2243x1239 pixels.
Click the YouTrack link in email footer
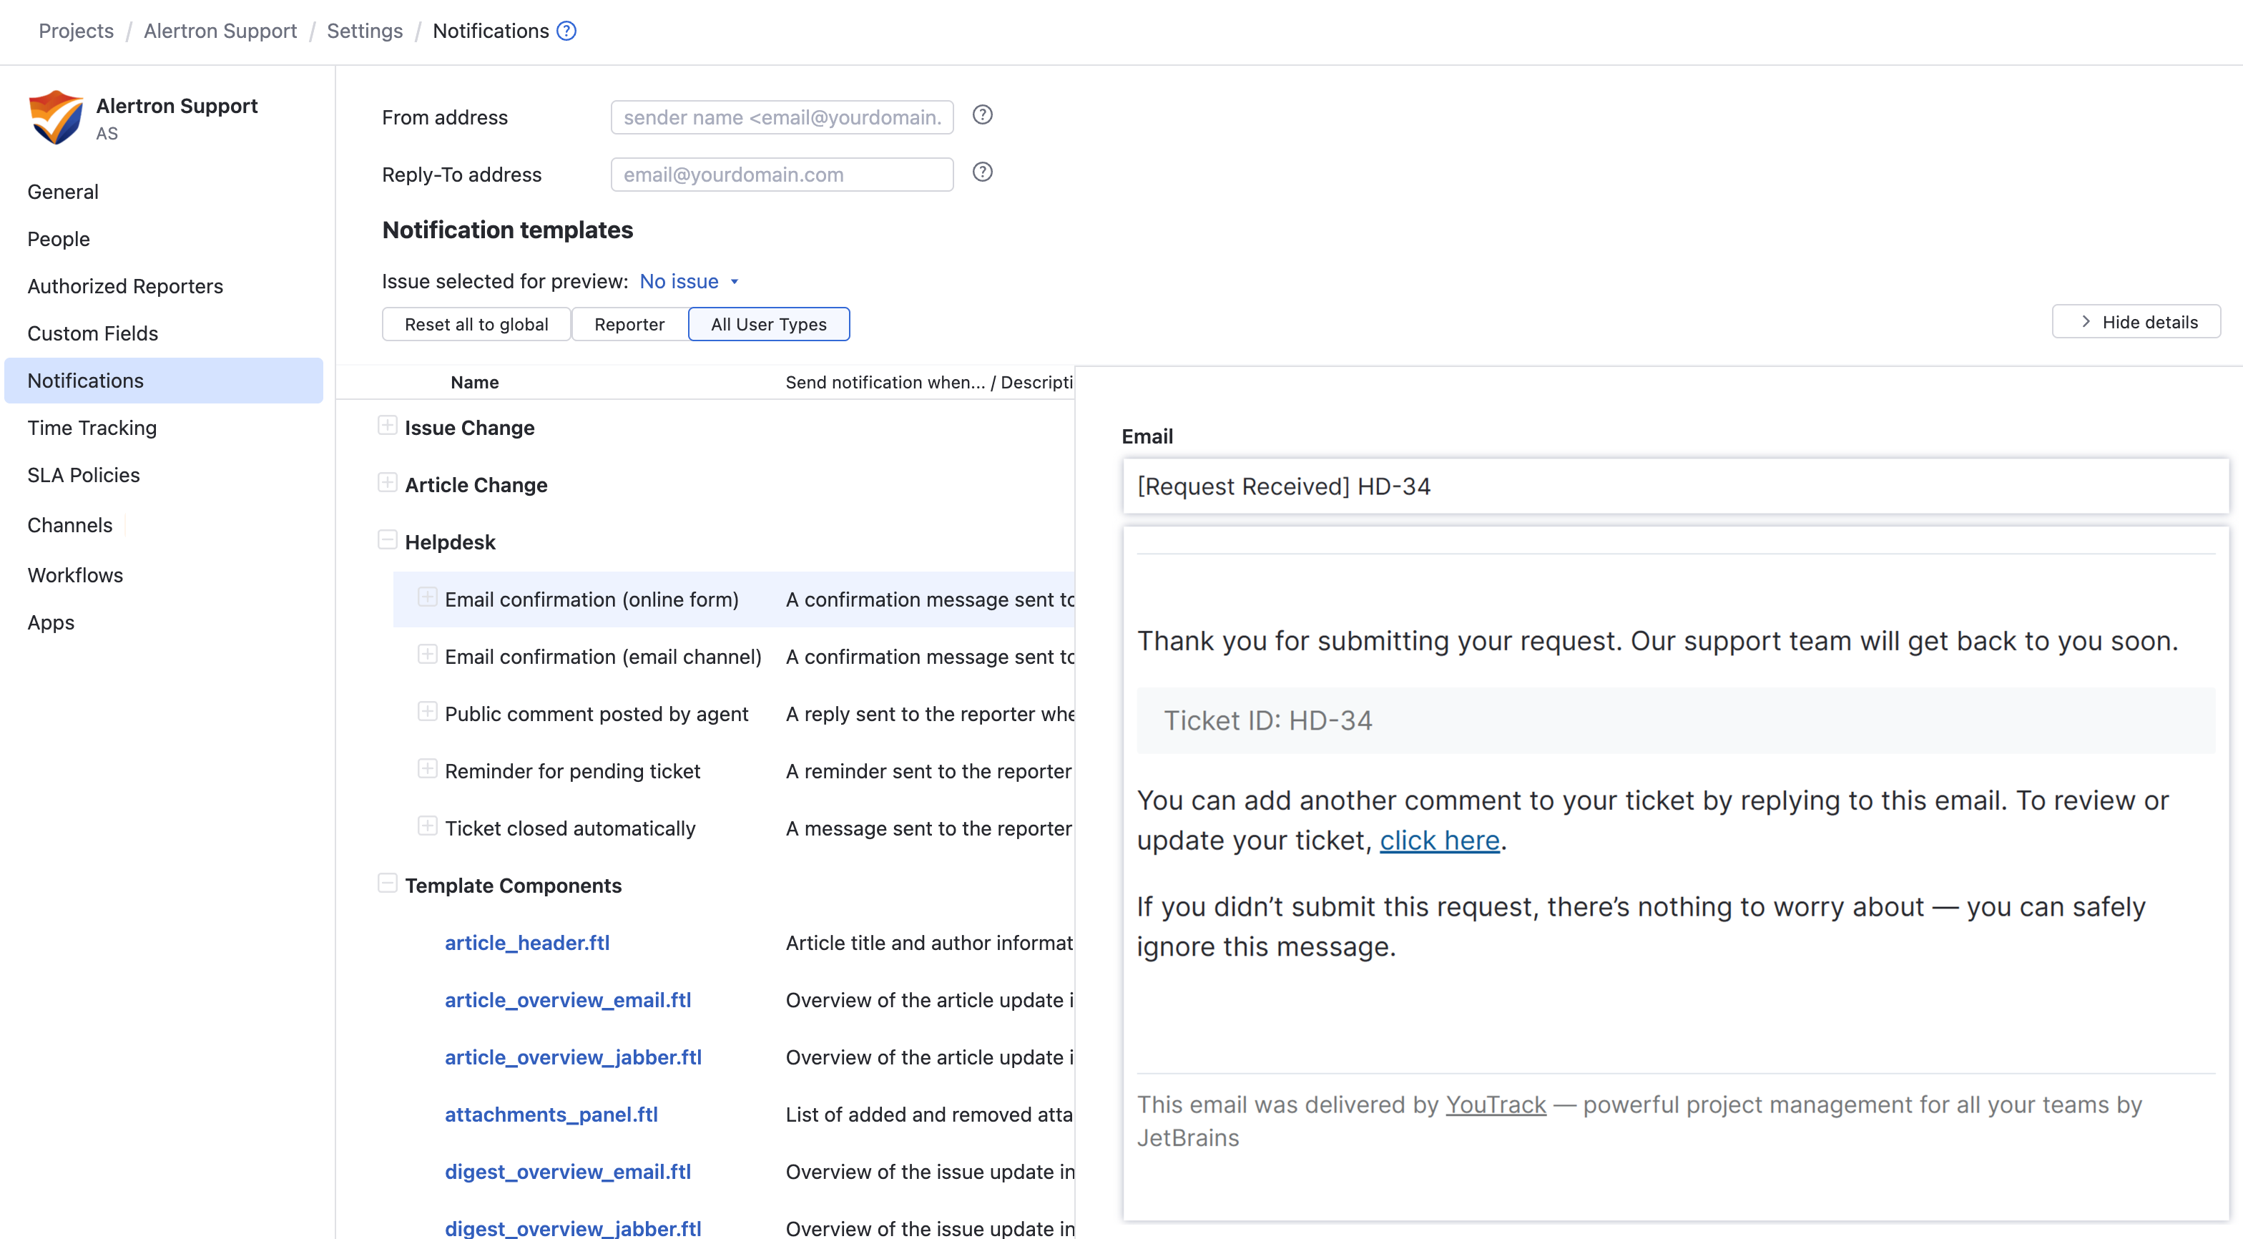(1495, 1105)
